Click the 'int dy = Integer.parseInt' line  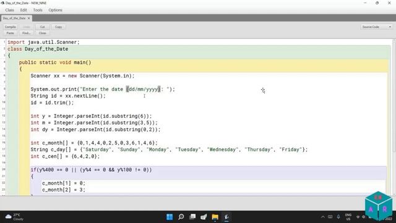tap(95, 129)
